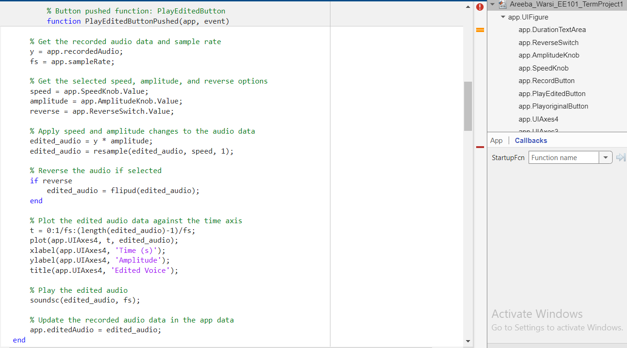This screenshot has height=348, width=627.
Task: Click the editor scrollbar up arrow
Action: click(x=468, y=6)
